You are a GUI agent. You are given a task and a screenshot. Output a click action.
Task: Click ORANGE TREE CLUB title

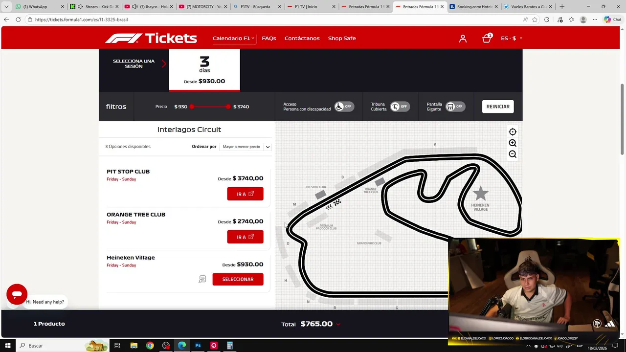point(136,215)
